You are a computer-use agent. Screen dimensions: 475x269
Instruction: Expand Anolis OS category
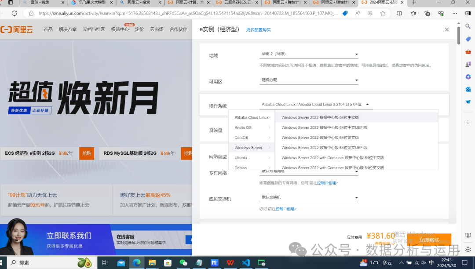(252, 127)
